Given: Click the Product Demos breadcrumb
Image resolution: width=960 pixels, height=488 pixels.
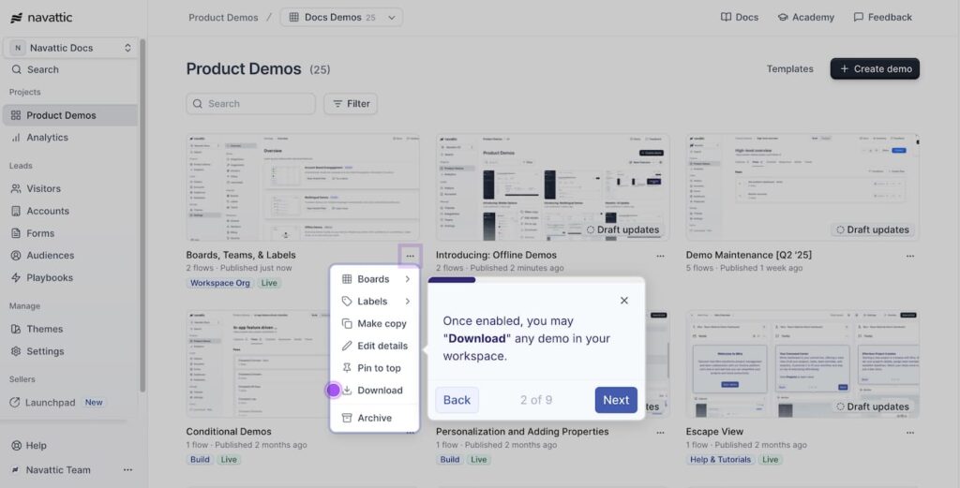Looking at the screenshot, I should [x=223, y=17].
